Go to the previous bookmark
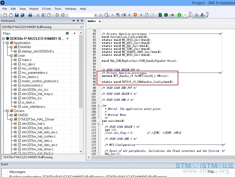Viewport: 235px width, 177px height. [x=129, y=15]
